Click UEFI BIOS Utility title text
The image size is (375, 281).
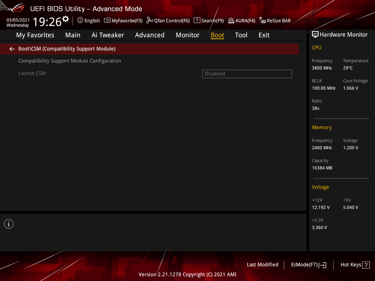(x=86, y=9)
